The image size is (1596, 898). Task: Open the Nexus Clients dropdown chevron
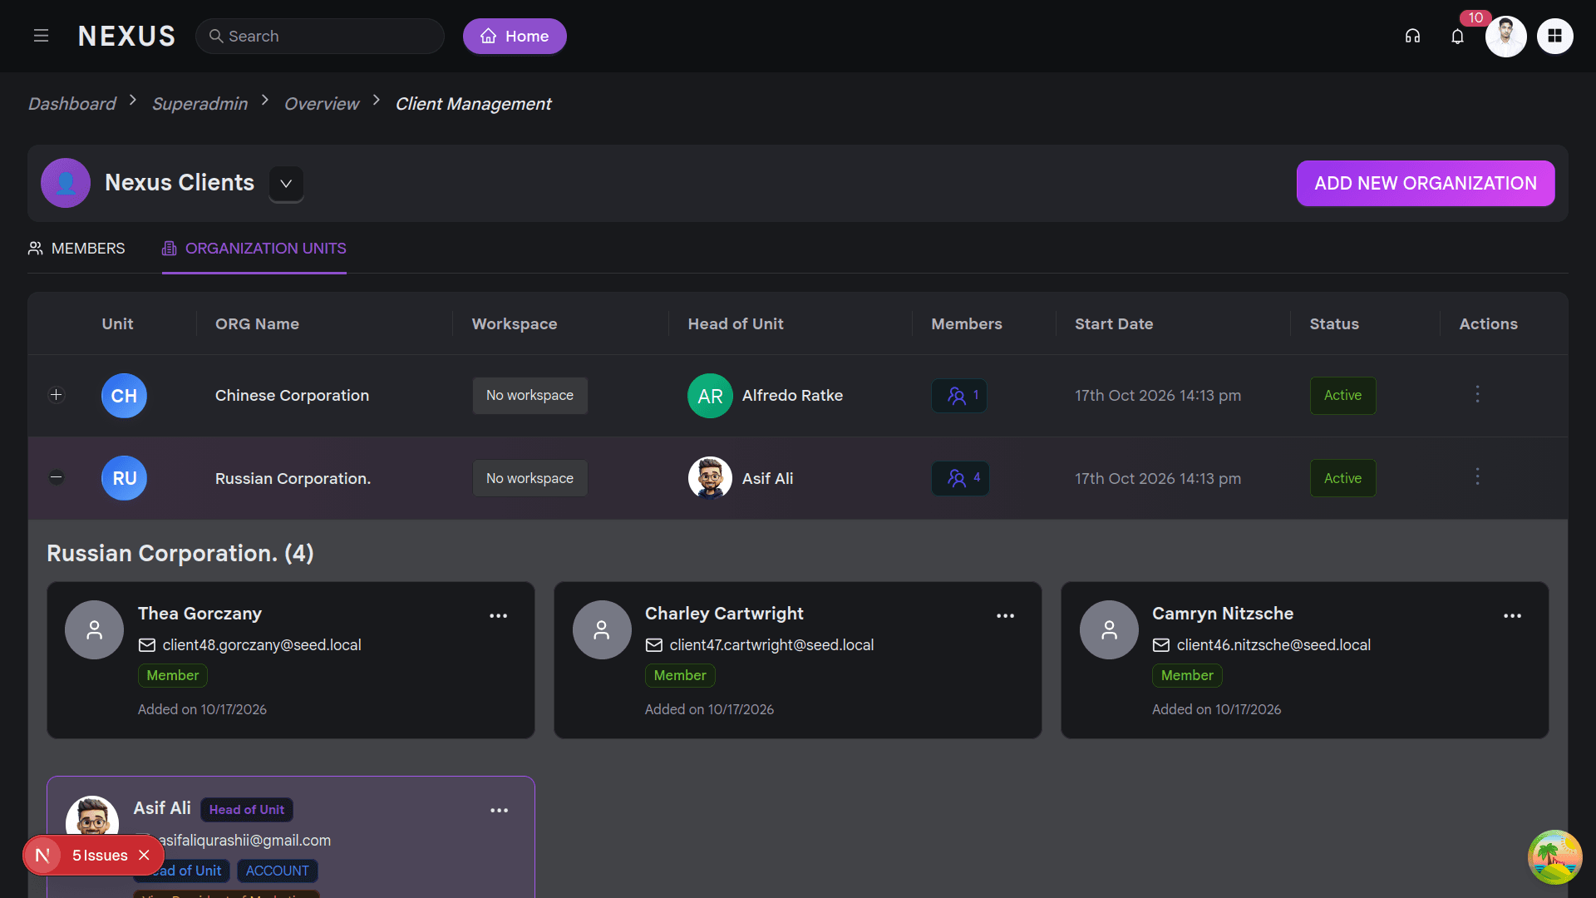pos(286,184)
